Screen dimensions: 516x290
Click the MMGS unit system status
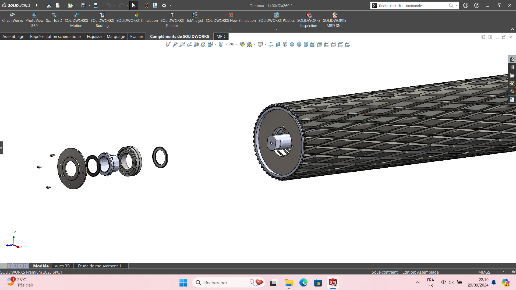click(x=484, y=272)
